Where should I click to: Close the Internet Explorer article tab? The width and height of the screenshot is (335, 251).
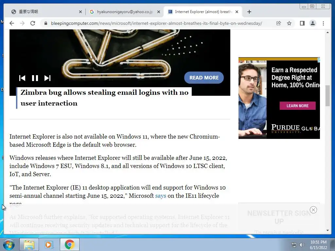[237, 12]
